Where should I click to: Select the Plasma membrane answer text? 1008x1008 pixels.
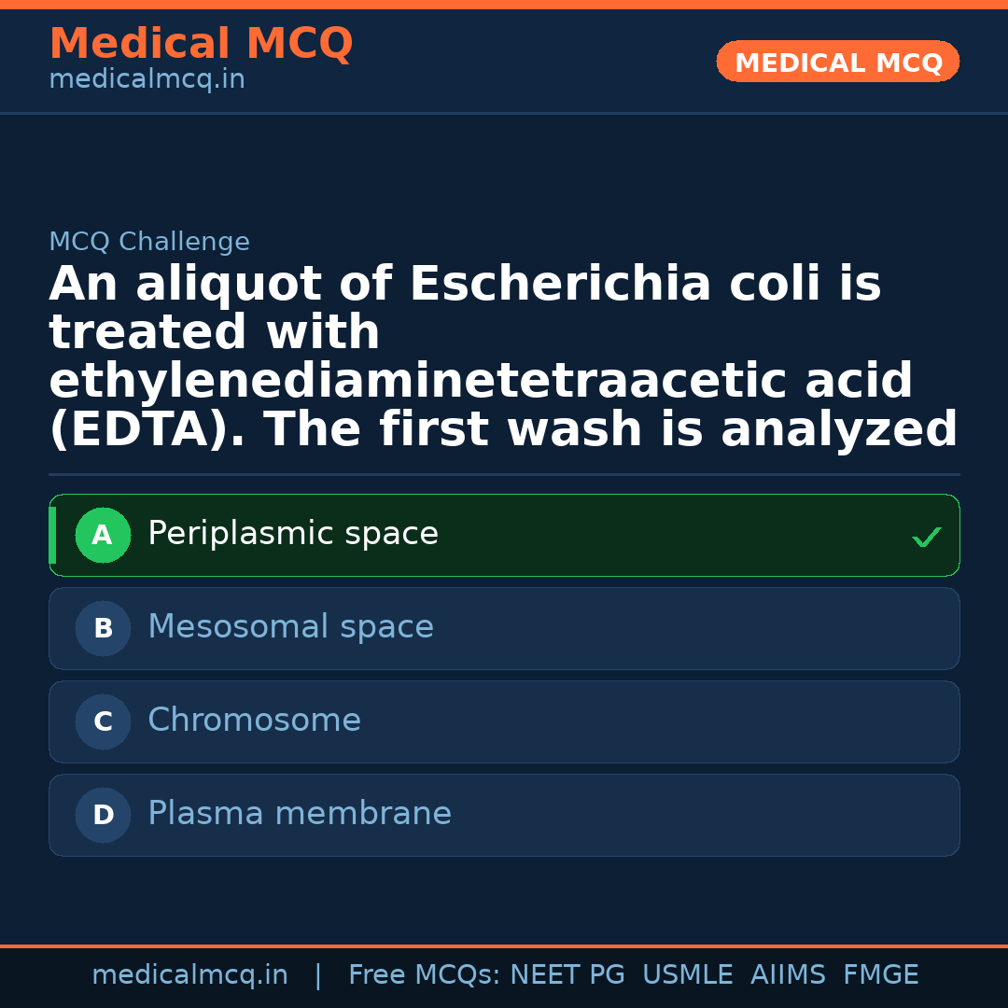click(300, 814)
